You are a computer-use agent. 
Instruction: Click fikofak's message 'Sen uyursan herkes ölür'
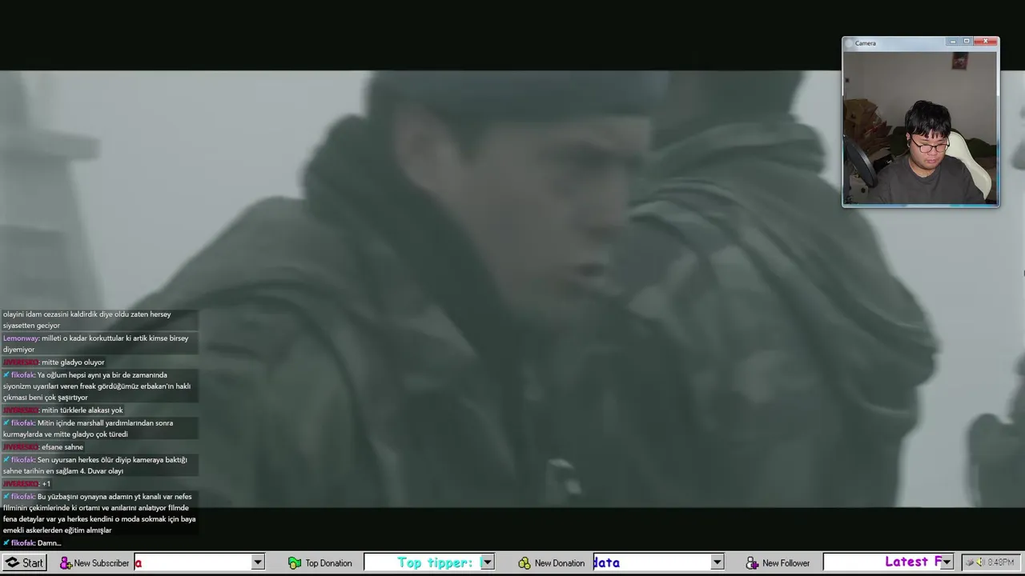(x=98, y=466)
